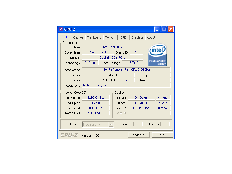Image resolution: width=232 pixels, height=174 pixels.
Task: Click the Core Speed value 2290.8 MHz
Action: click(x=96, y=97)
